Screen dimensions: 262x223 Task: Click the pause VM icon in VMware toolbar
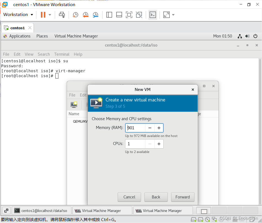43,15
